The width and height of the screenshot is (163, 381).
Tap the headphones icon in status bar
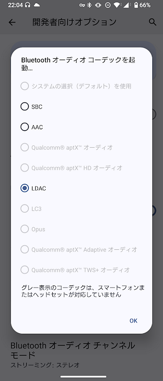[x=27, y=5]
